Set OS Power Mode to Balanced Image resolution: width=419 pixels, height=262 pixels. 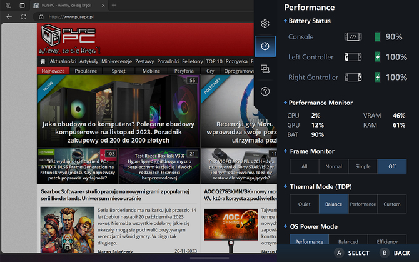tap(348, 239)
